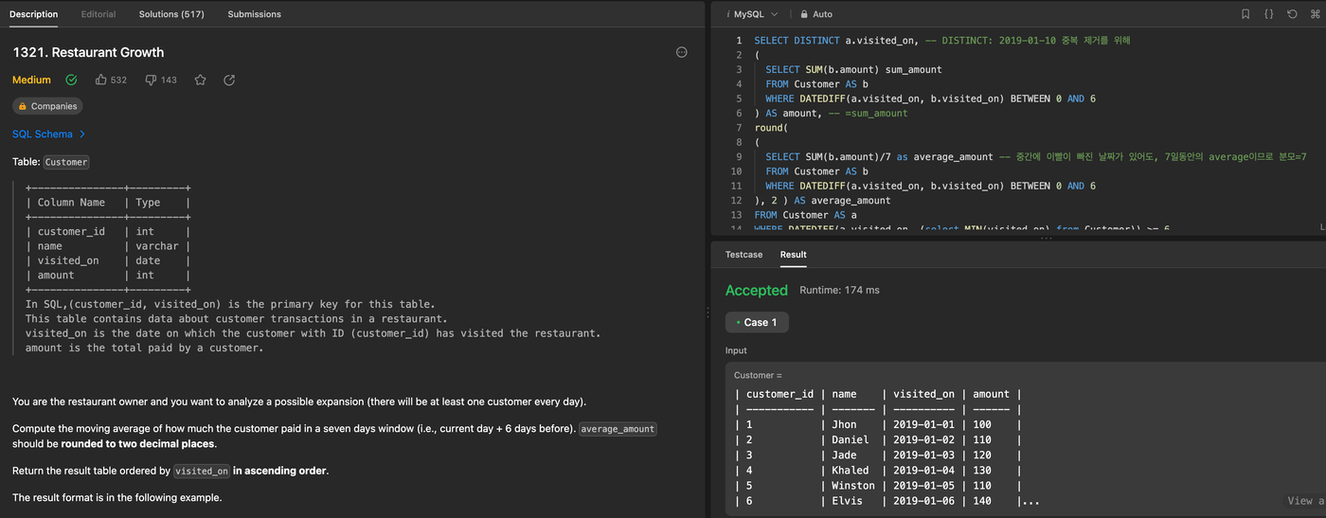
Task: Expand the SQL Schema section
Action: tap(49, 134)
